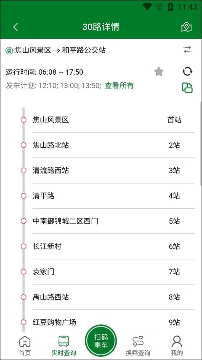Tap the green copy-screen icon
This screenshot has width=202, height=360.
(x=187, y=87)
